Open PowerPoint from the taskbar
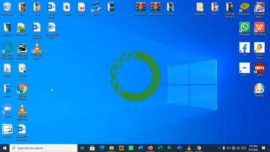Screen dimensions: 270x152 150,148
